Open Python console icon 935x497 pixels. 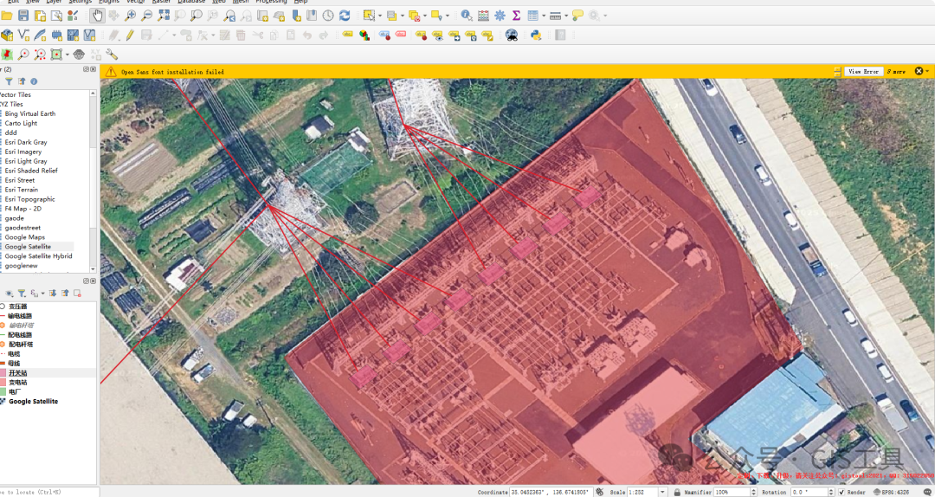pyautogui.click(x=536, y=35)
